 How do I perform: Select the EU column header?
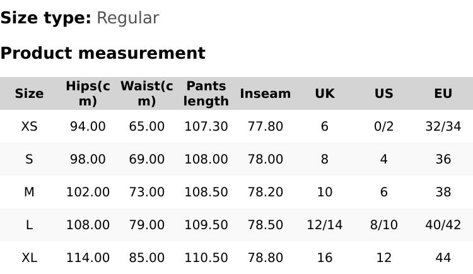pos(443,93)
